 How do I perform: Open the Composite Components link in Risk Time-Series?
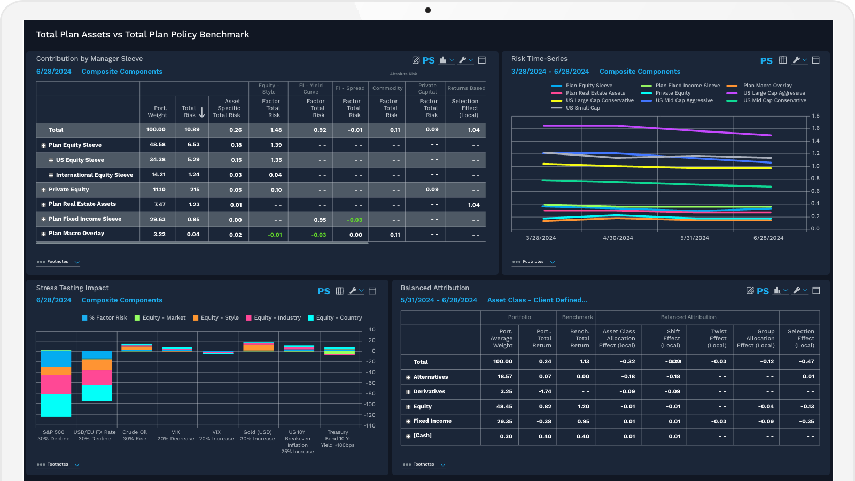pyautogui.click(x=640, y=71)
